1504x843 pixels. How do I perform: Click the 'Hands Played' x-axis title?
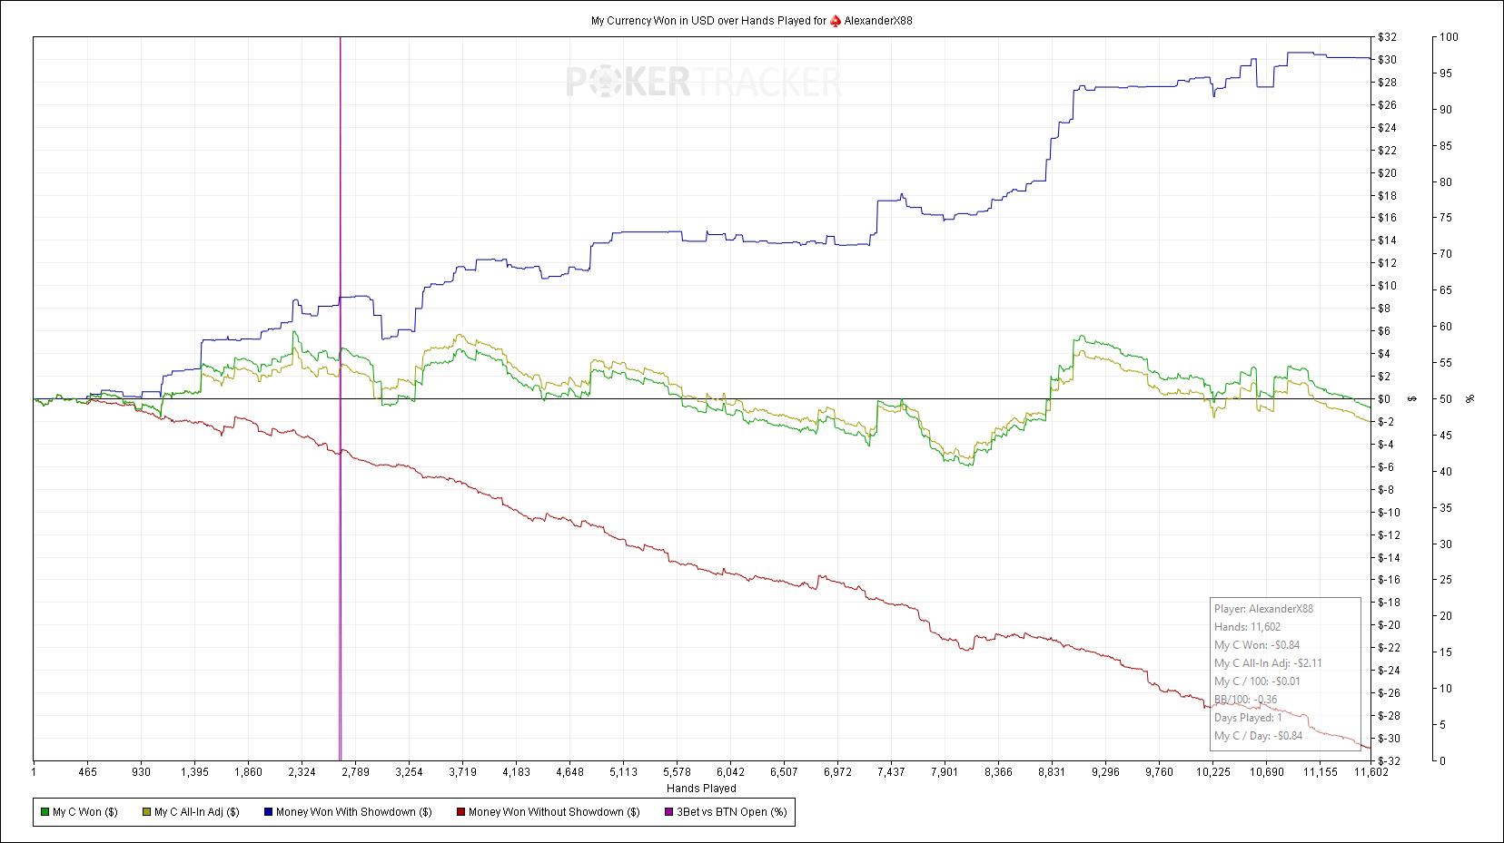[701, 789]
